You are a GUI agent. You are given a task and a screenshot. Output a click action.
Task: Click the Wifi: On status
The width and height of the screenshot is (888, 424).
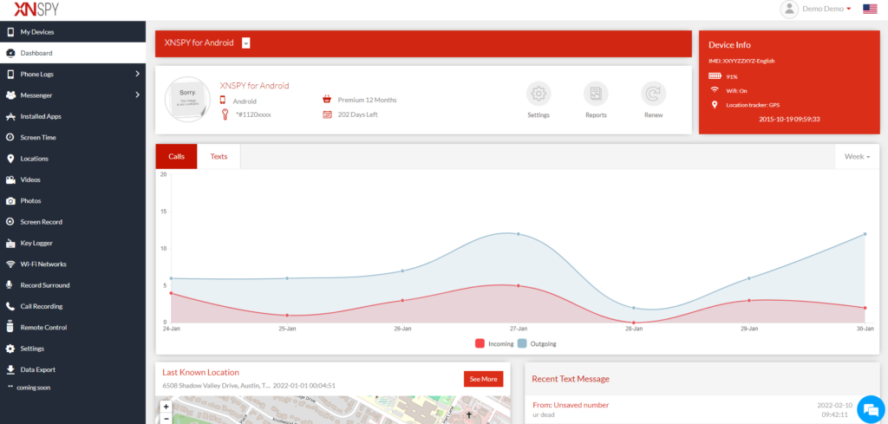pos(728,90)
